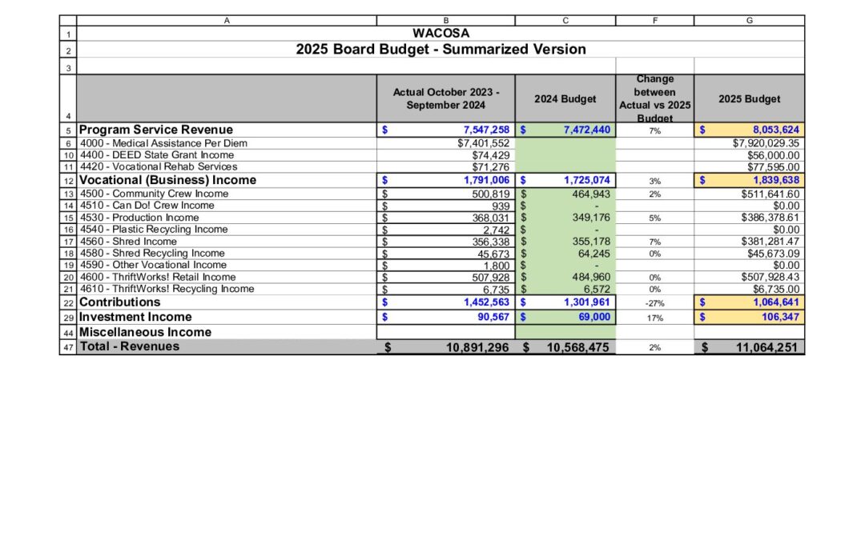Select '4500 - Community Crew Income'

tap(154, 194)
